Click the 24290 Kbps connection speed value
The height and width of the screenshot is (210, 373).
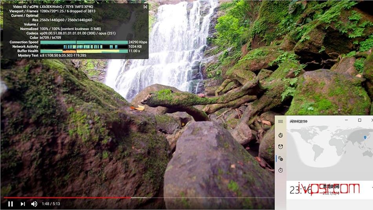pyautogui.click(x=138, y=42)
